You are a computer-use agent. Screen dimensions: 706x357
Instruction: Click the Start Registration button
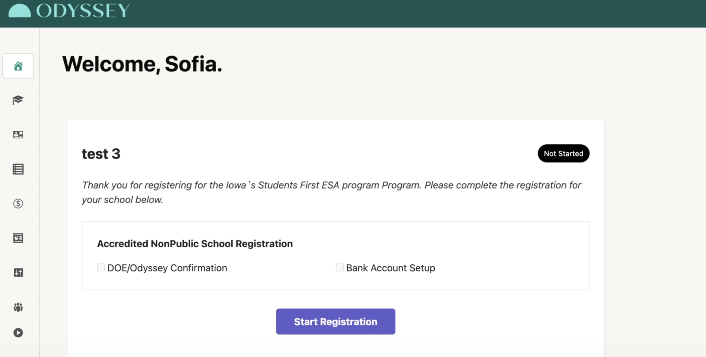click(335, 321)
